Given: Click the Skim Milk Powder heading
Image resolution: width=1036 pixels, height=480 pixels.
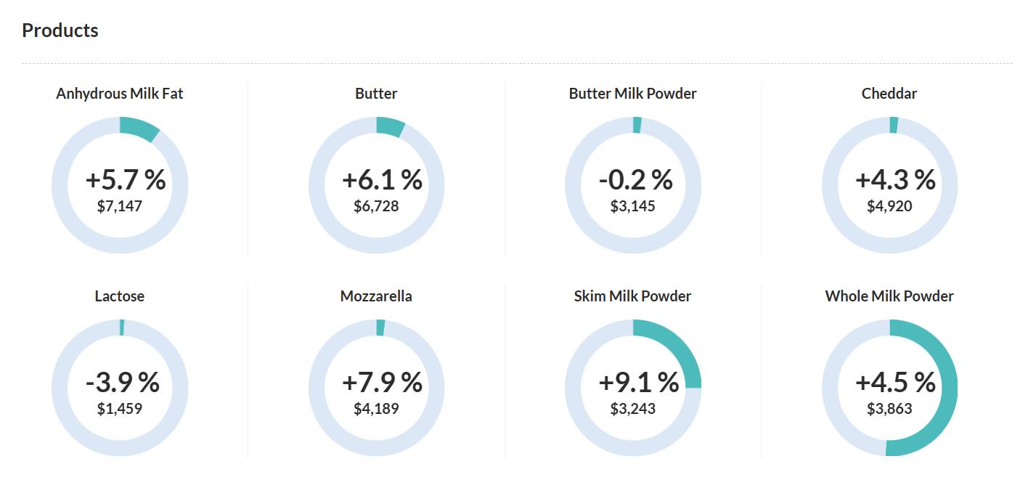Looking at the screenshot, I should pyautogui.click(x=632, y=296).
